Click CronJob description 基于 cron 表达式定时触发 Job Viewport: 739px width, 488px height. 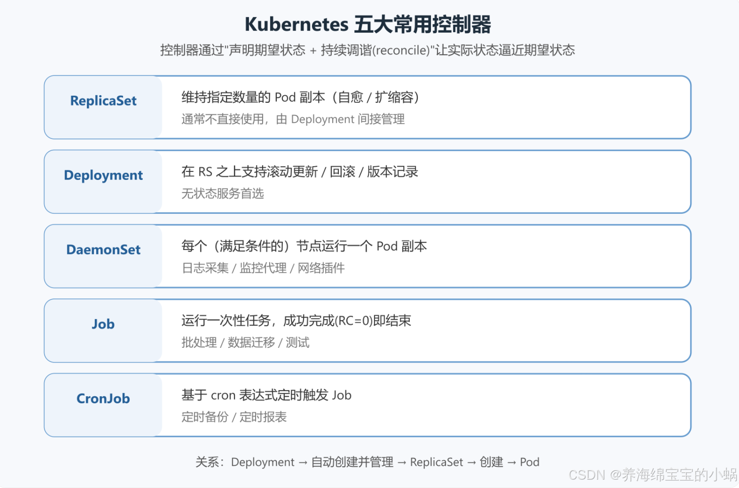pos(266,395)
